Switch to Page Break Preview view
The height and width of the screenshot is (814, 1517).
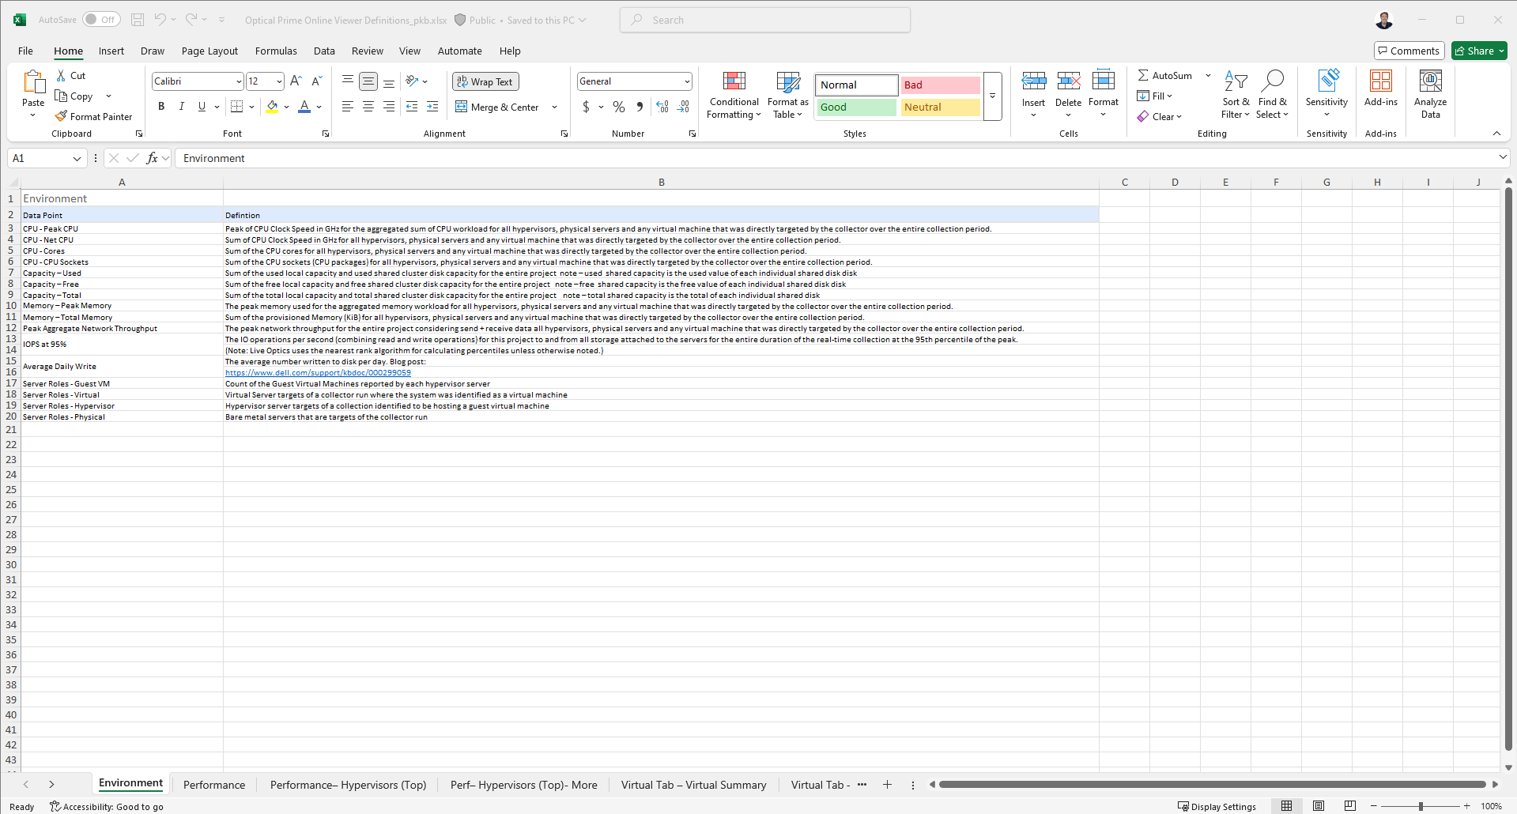tap(1349, 806)
